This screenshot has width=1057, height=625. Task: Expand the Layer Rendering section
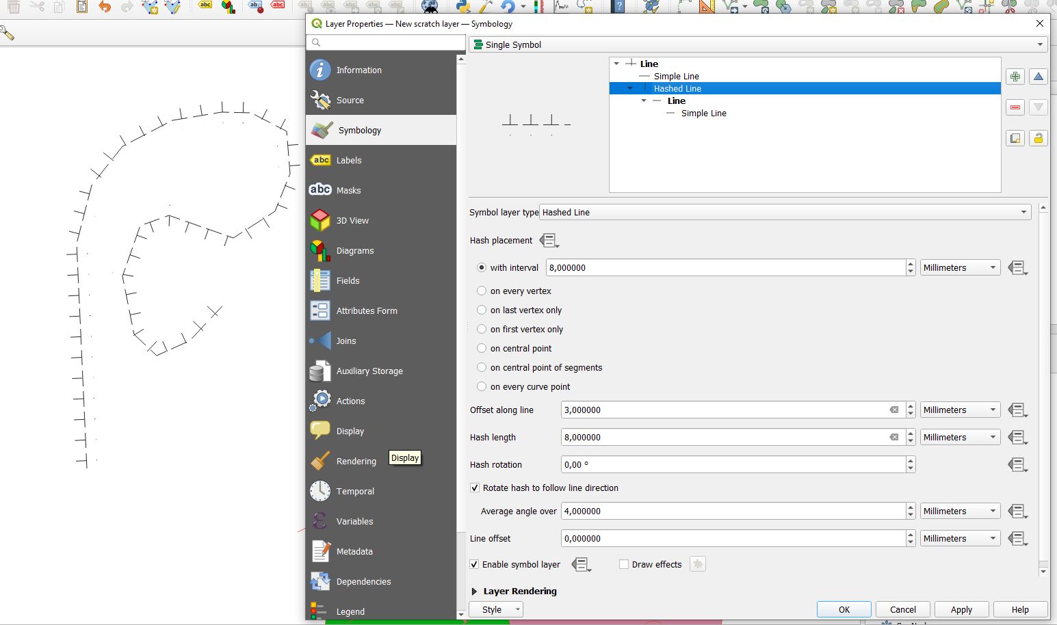click(474, 591)
